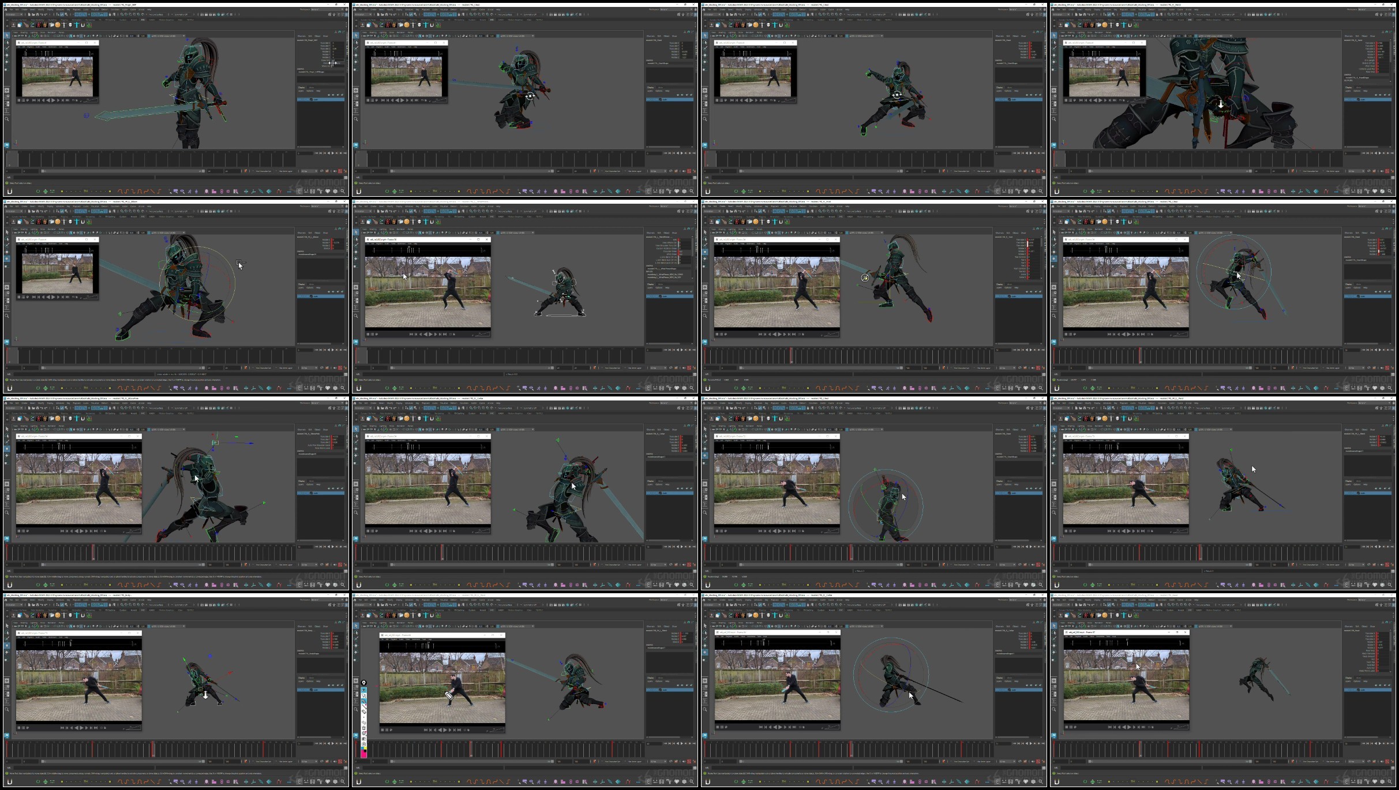
Task: Open the Playback menu of the Frame 87 player window
Action: 1078,637
